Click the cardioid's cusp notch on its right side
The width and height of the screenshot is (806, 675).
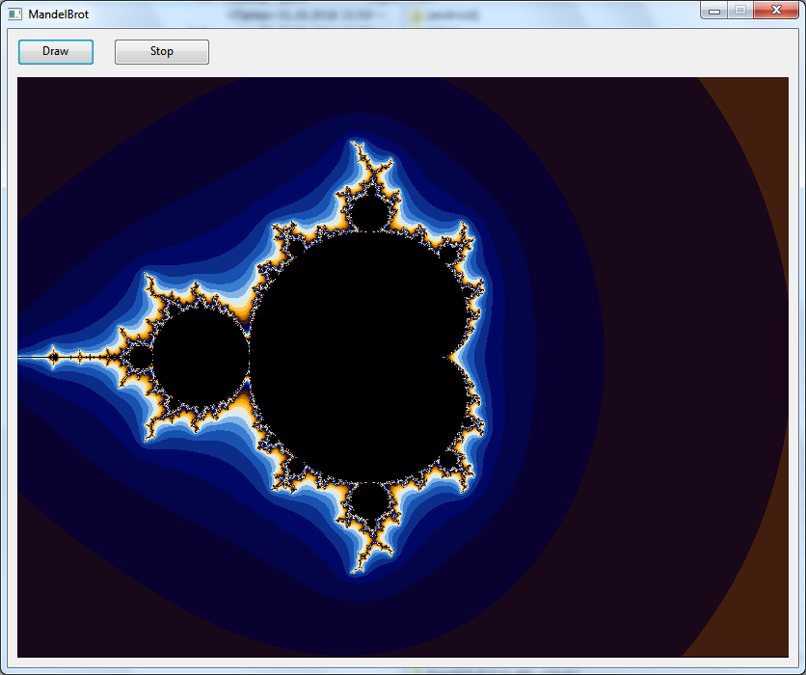(x=449, y=358)
